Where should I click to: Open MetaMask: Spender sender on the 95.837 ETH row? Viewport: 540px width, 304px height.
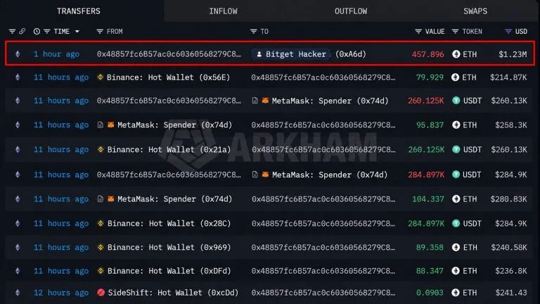pyautogui.click(x=174, y=125)
